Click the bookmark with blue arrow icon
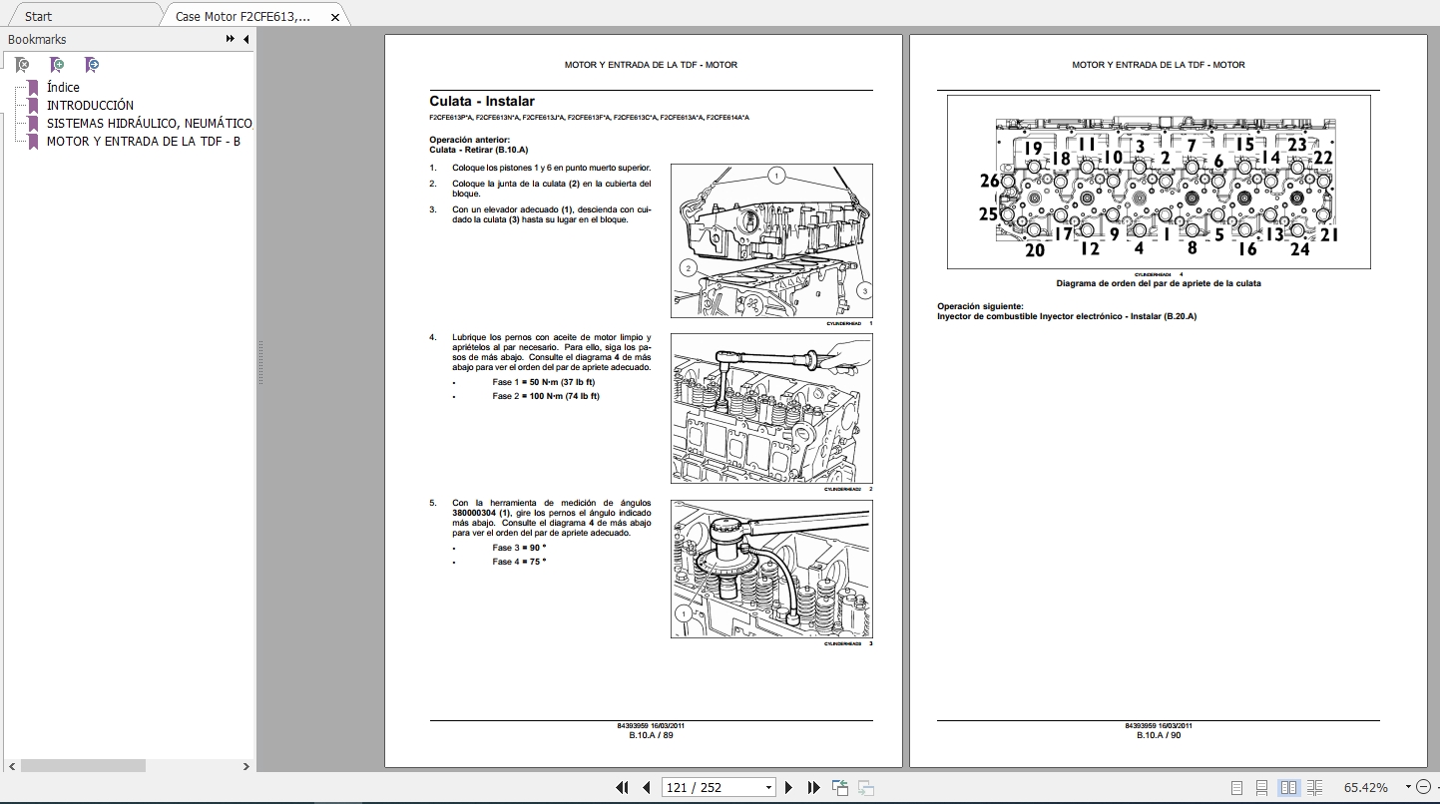1440x804 pixels. [92, 65]
